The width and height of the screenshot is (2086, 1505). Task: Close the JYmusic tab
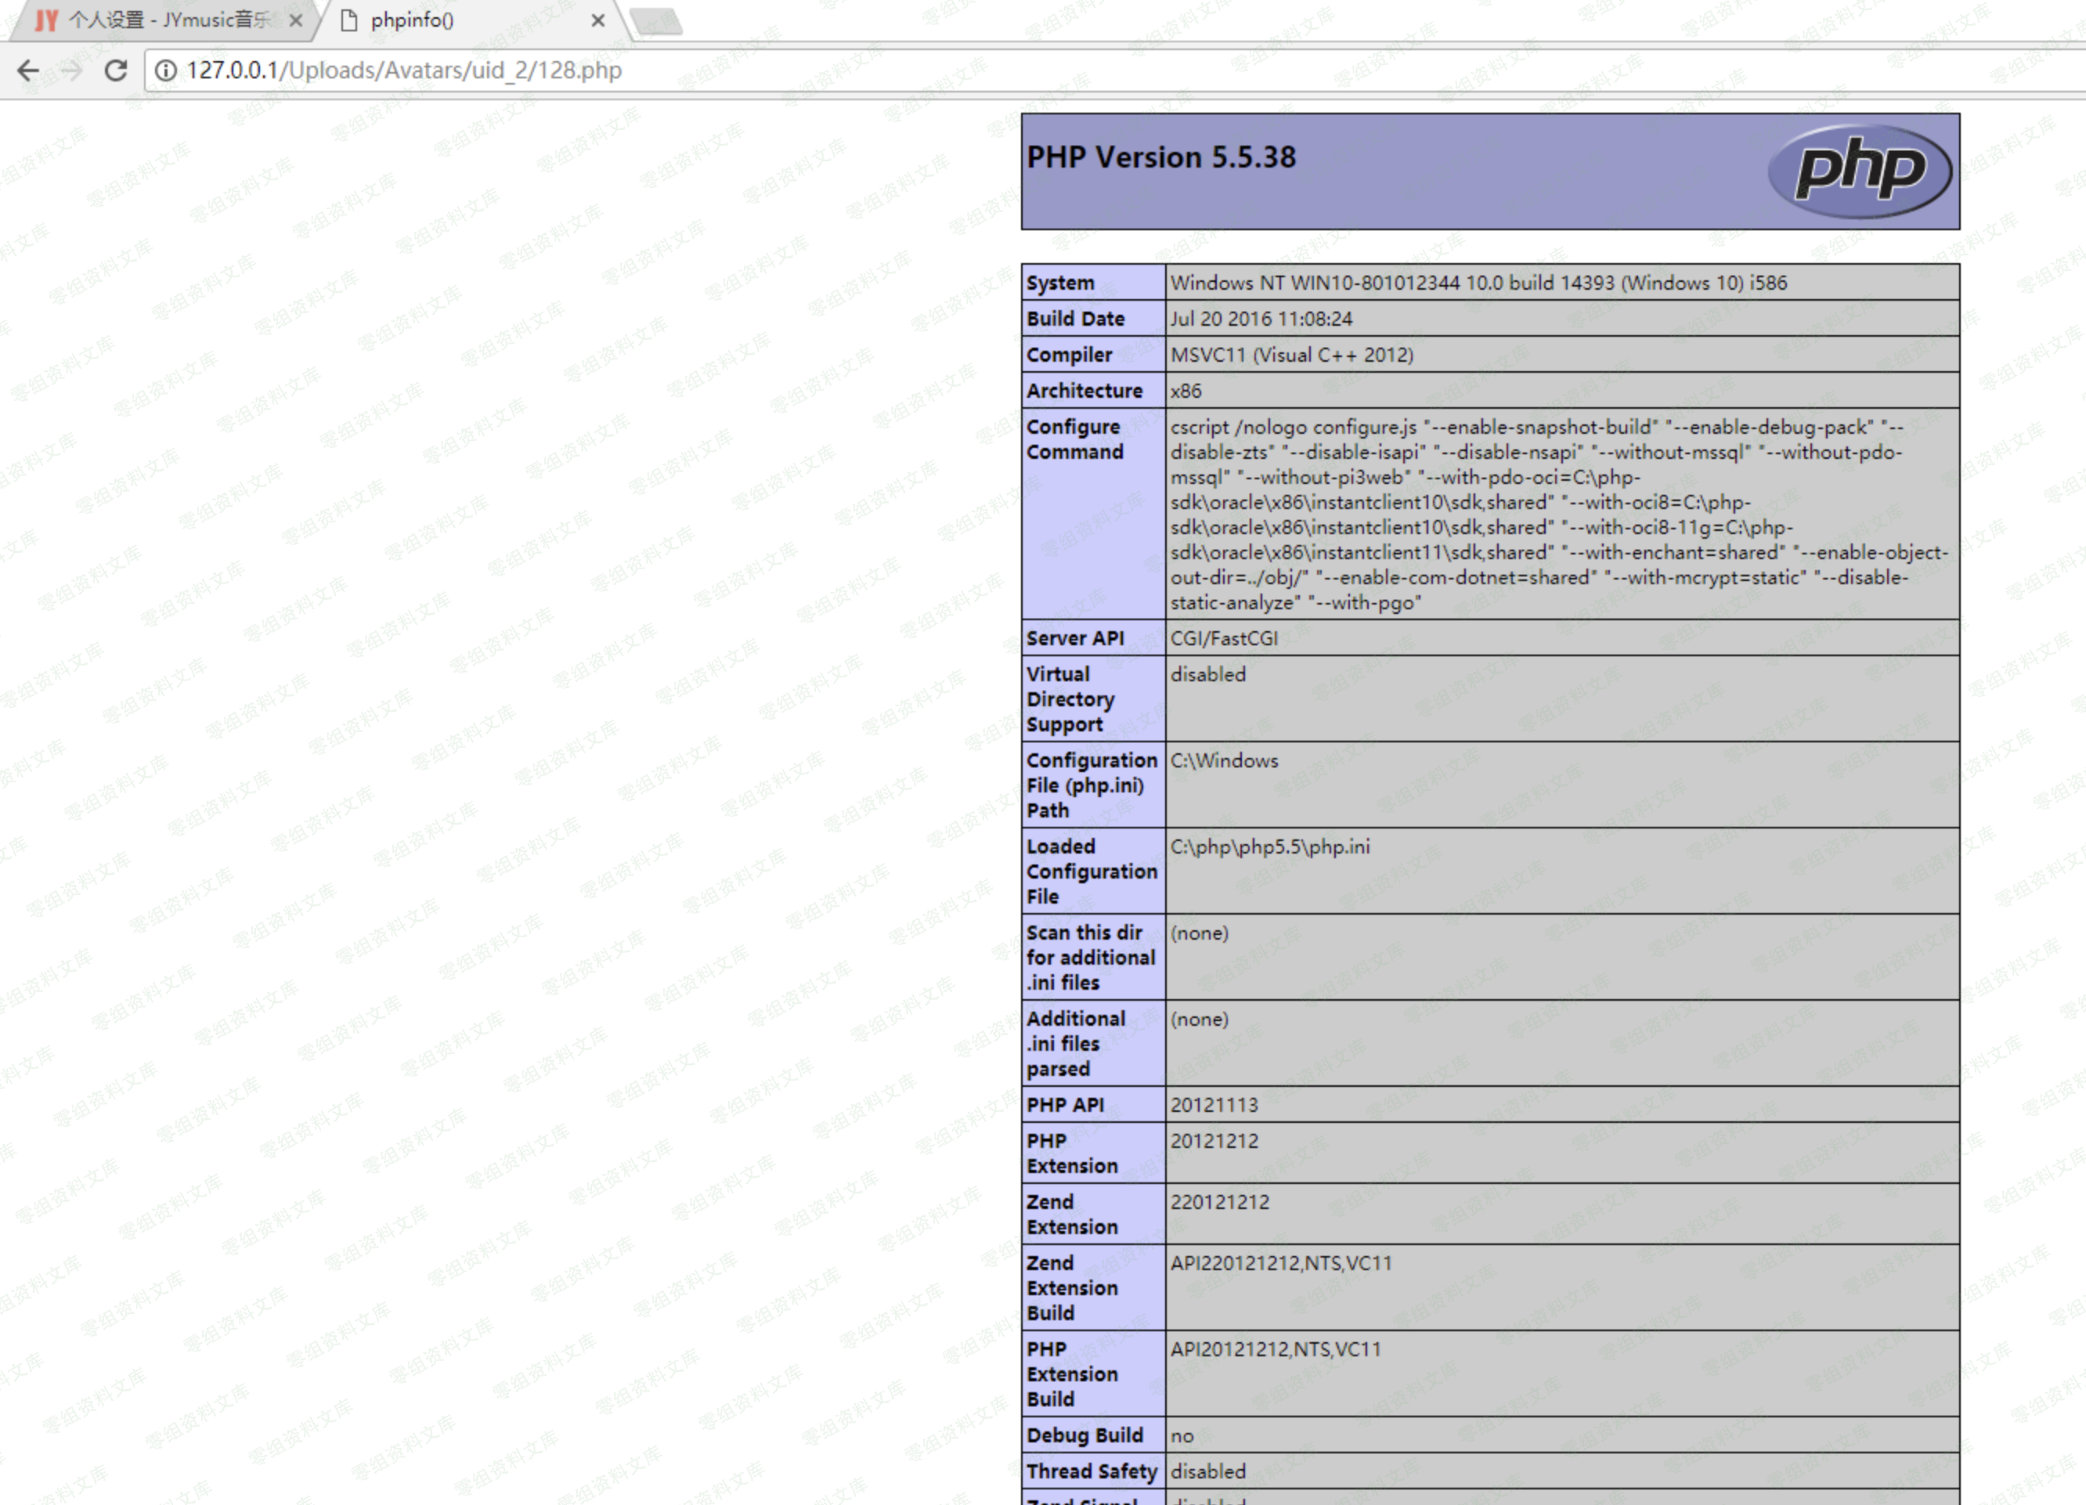[x=295, y=20]
